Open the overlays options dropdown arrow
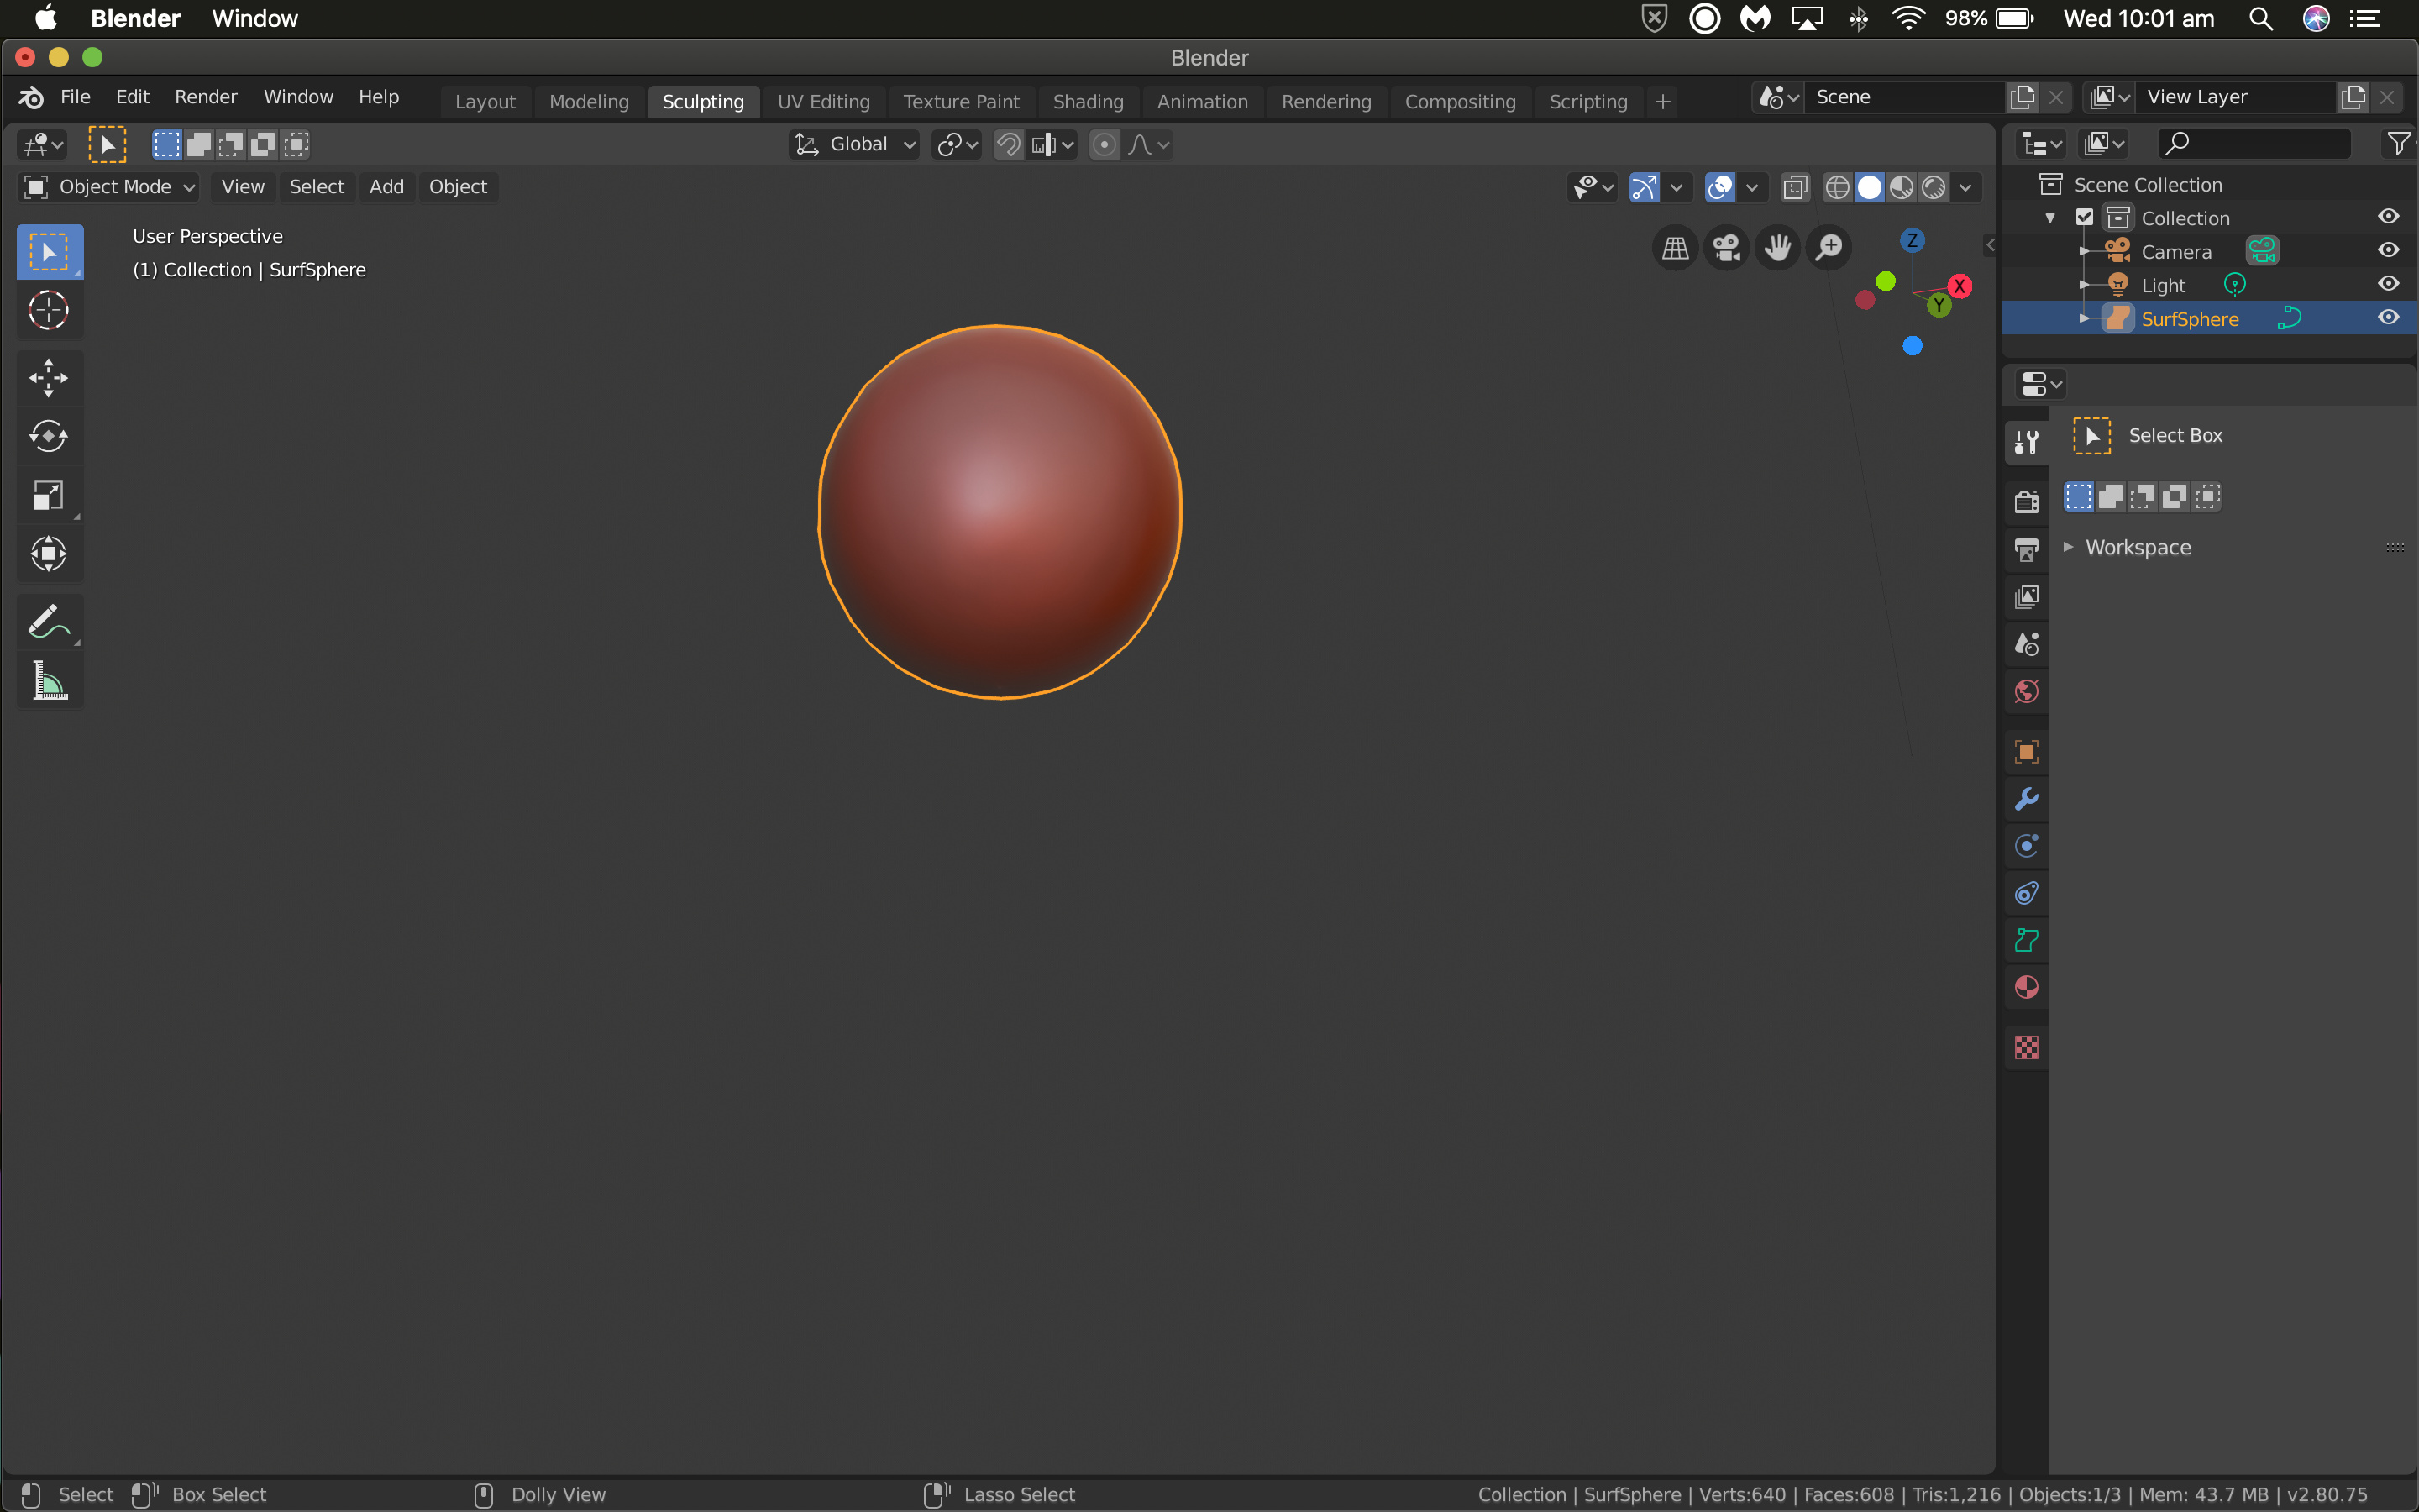The height and width of the screenshot is (1512, 2419). 1751,187
